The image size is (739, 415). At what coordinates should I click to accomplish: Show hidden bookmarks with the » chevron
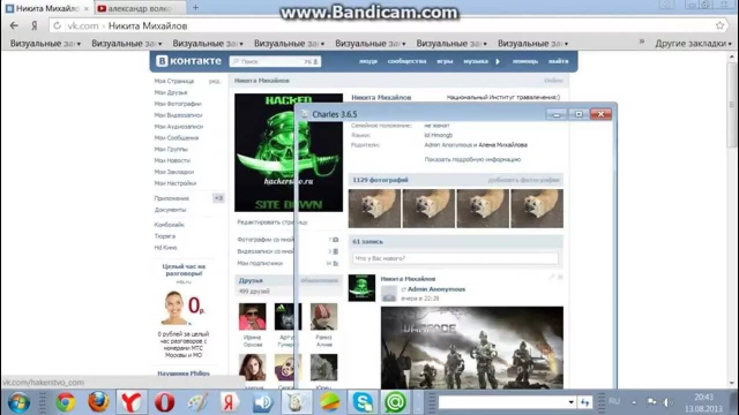coord(641,42)
